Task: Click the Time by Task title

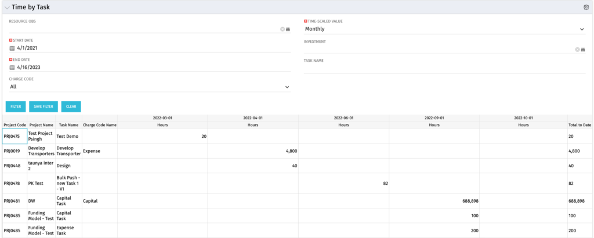Action: coord(31,7)
